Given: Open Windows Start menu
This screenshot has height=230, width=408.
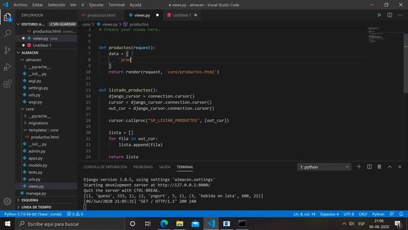Looking at the screenshot, I should pos(8,224).
